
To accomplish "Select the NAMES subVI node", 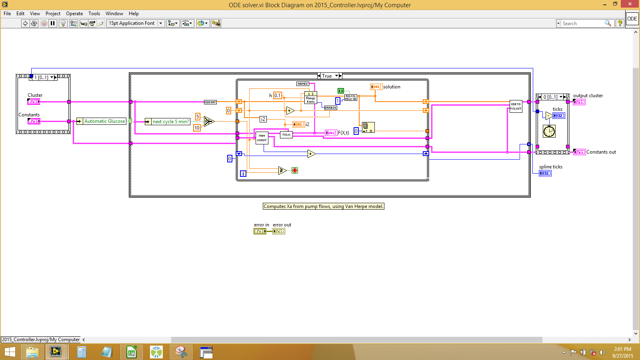I will [x=303, y=84].
